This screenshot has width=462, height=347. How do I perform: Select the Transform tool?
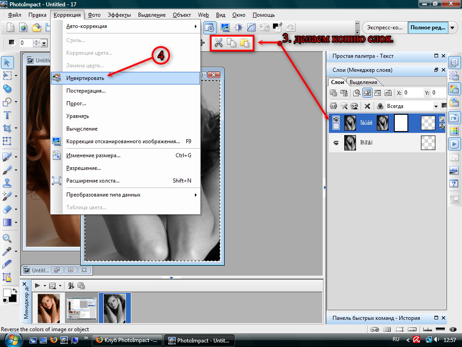coord(7,141)
